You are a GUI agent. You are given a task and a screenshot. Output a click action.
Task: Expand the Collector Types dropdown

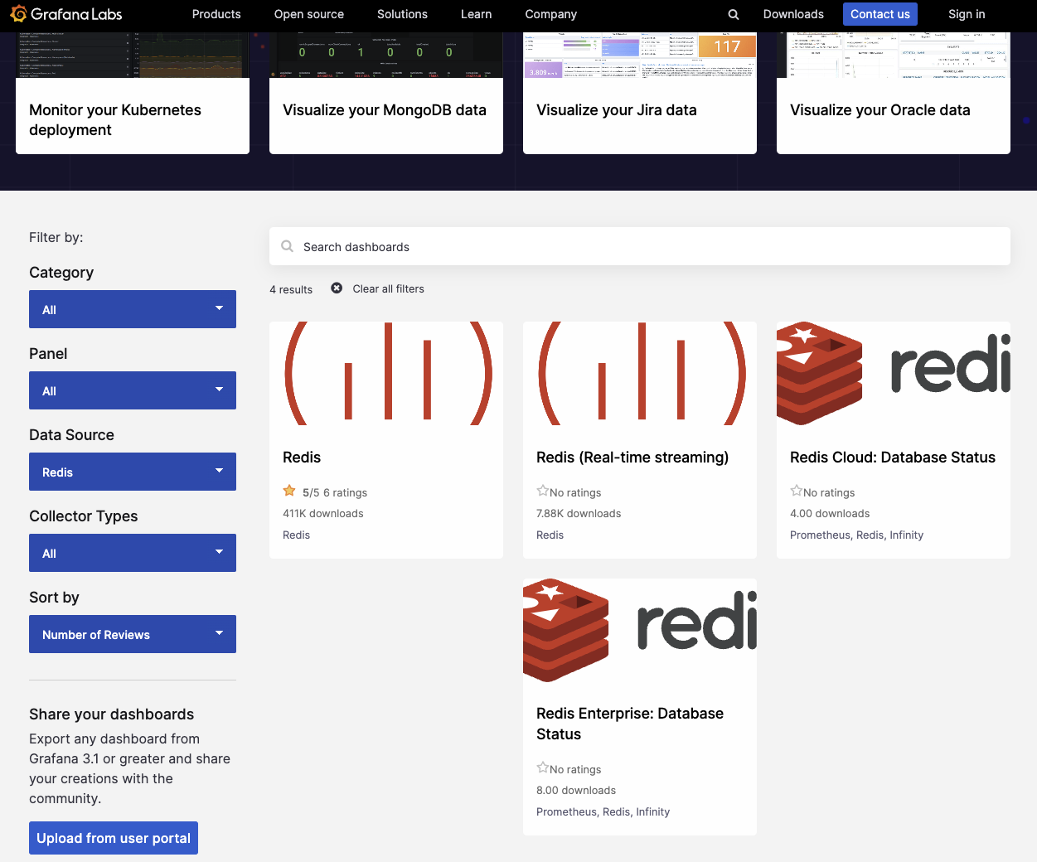[x=133, y=553]
